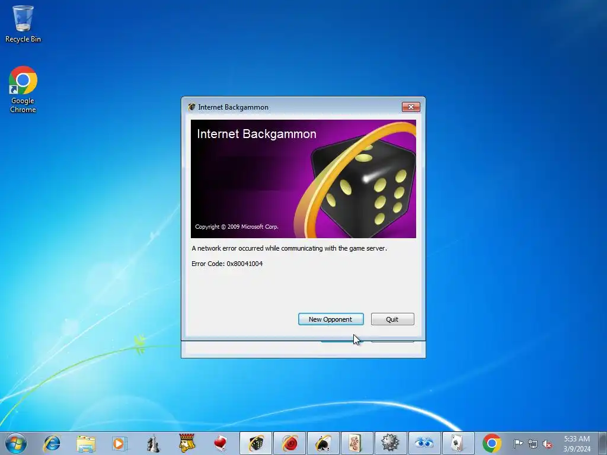The height and width of the screenshot is (455, 607).
Task: Switch to Internet Backgammon taskbar button
Action: 256,443
